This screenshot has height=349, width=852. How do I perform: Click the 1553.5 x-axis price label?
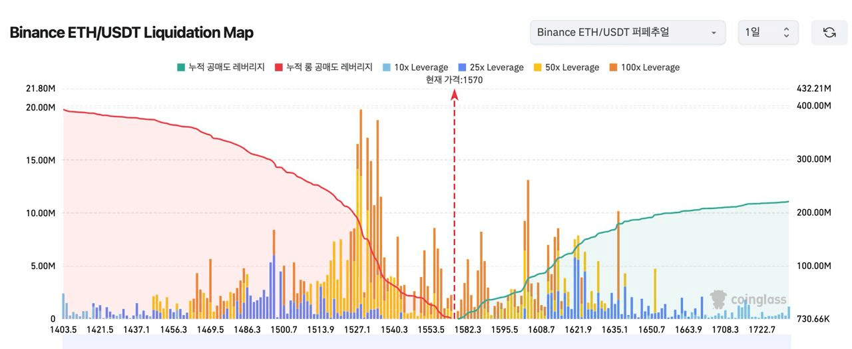point(432,330)
